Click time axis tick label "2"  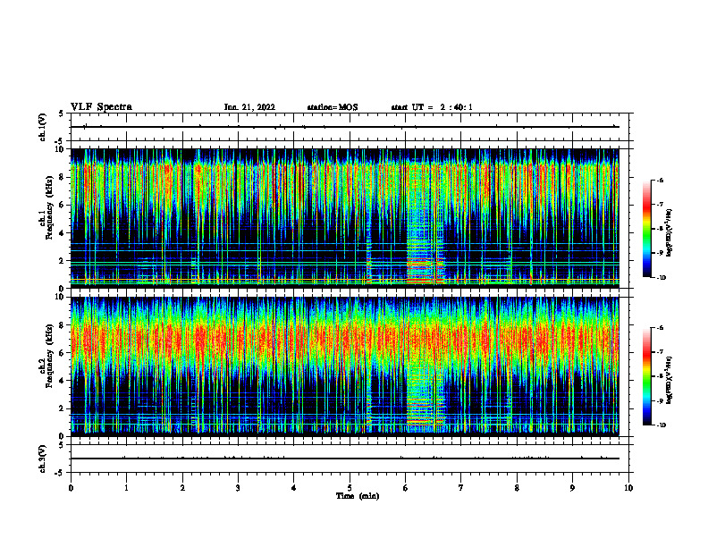point(182,488)
